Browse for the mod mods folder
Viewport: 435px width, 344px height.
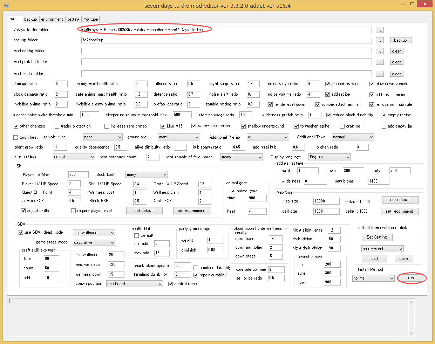pos(380,74)
